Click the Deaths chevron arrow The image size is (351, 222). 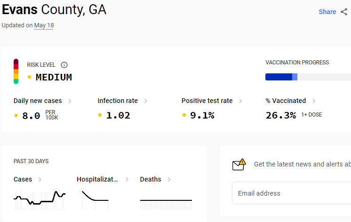pyautogui.click(x=169, y=180)
